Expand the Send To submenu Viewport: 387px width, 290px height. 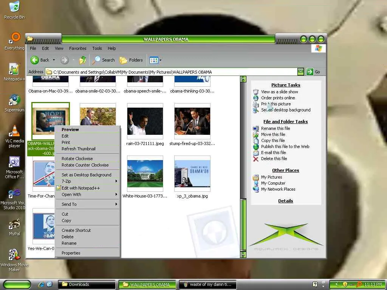pyautogui.click(x=87, y=204)
